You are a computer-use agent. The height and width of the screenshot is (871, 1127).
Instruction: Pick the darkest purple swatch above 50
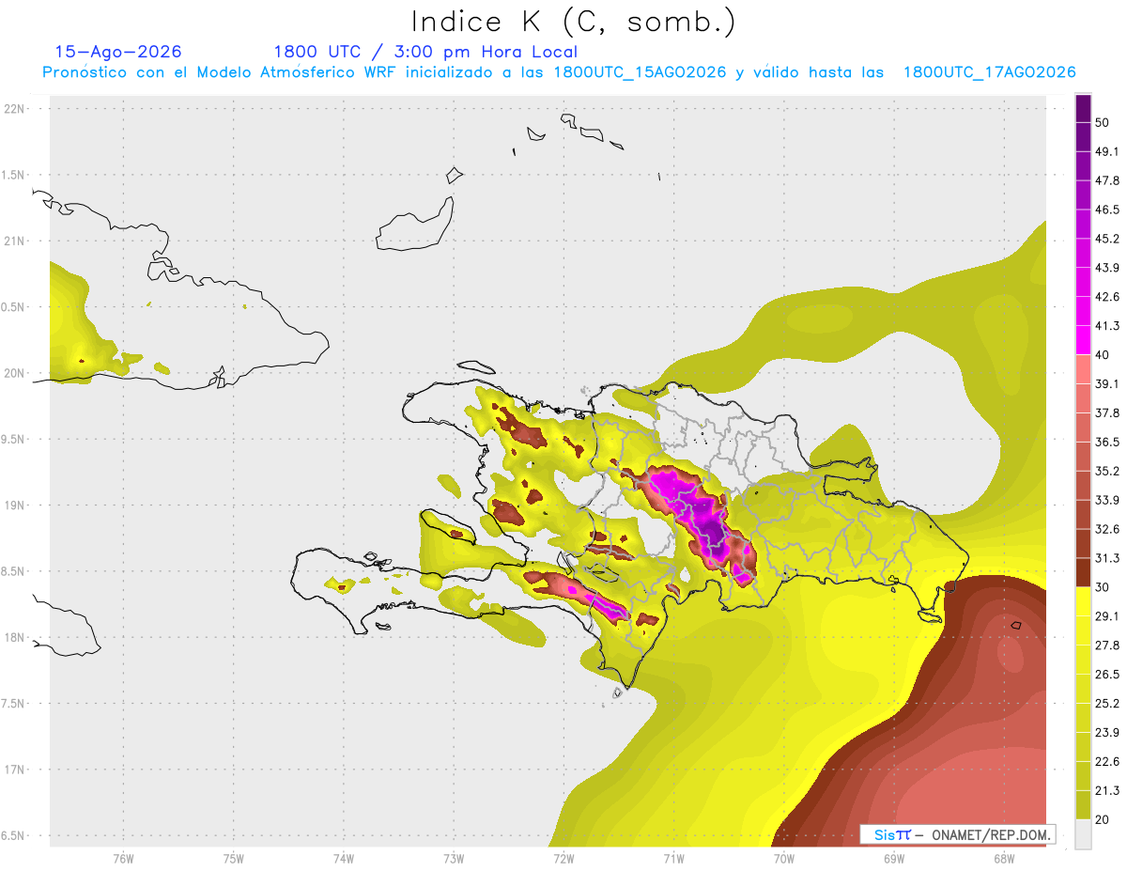(x=1083, y=108)
